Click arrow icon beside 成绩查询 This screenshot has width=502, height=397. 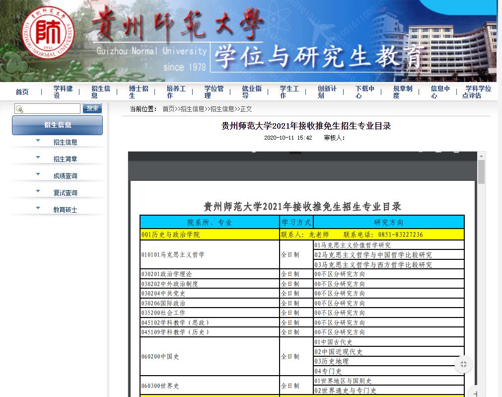tap(38, 174)
